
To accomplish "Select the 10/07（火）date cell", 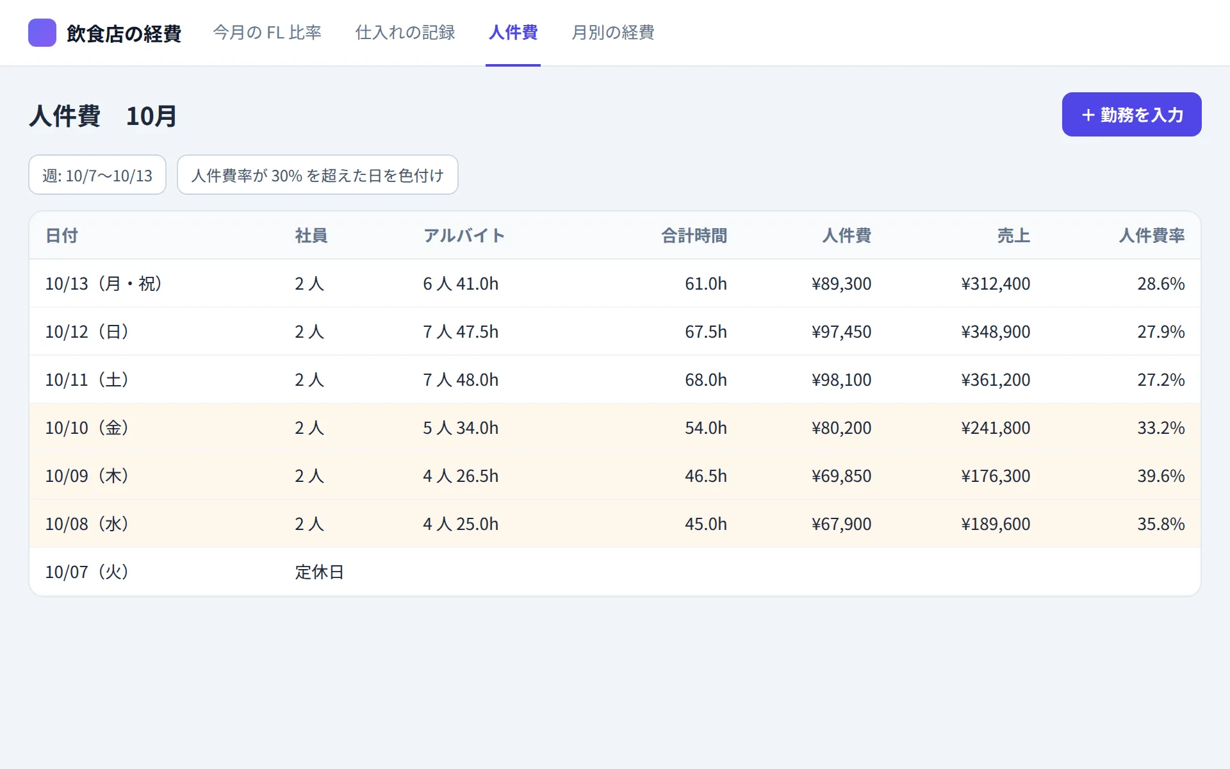I will tap(87, 572).
